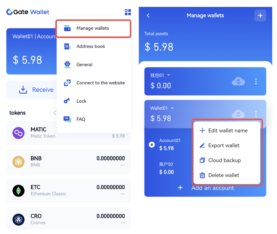Screen dimensions: 277x234
Task: Click Delete wallet in the popup
Action: [224, 175]
